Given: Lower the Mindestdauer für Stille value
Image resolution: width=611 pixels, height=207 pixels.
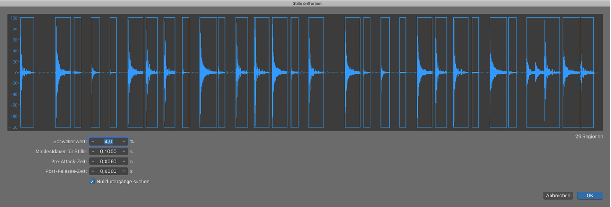Looking at the screenshot, I should coord(93,152).
